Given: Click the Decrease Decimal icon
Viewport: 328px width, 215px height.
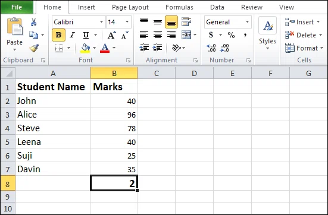Looking at the screenshot, I should [224, 48].
